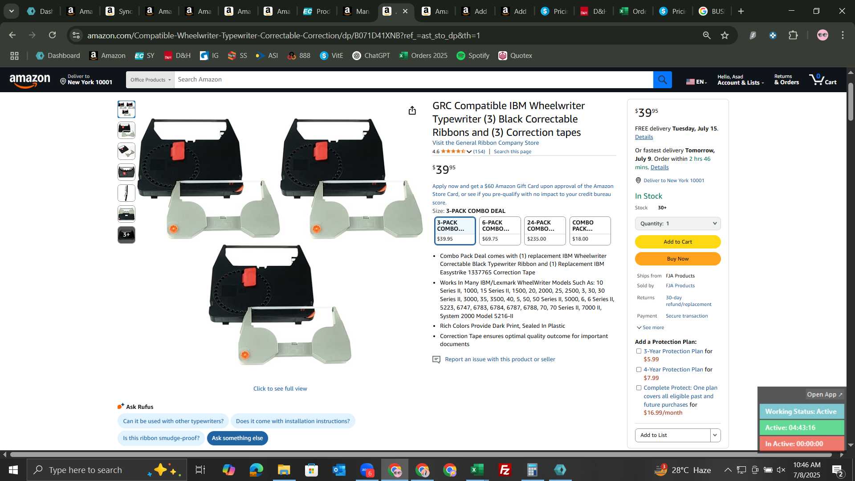Open the tab search dropdown arrow
This screenshot has width=855, height=481.
click(x=11, y=11)
